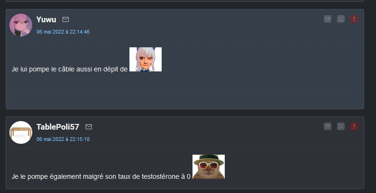Screen dimensions: 376x193
Task: Report Yuwu's post with the red exclamation icon
Action: tap(354, 19)
